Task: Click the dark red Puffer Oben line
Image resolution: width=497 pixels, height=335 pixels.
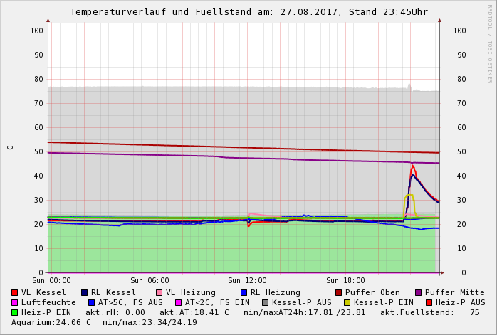Action: click(x=244, y=147)
